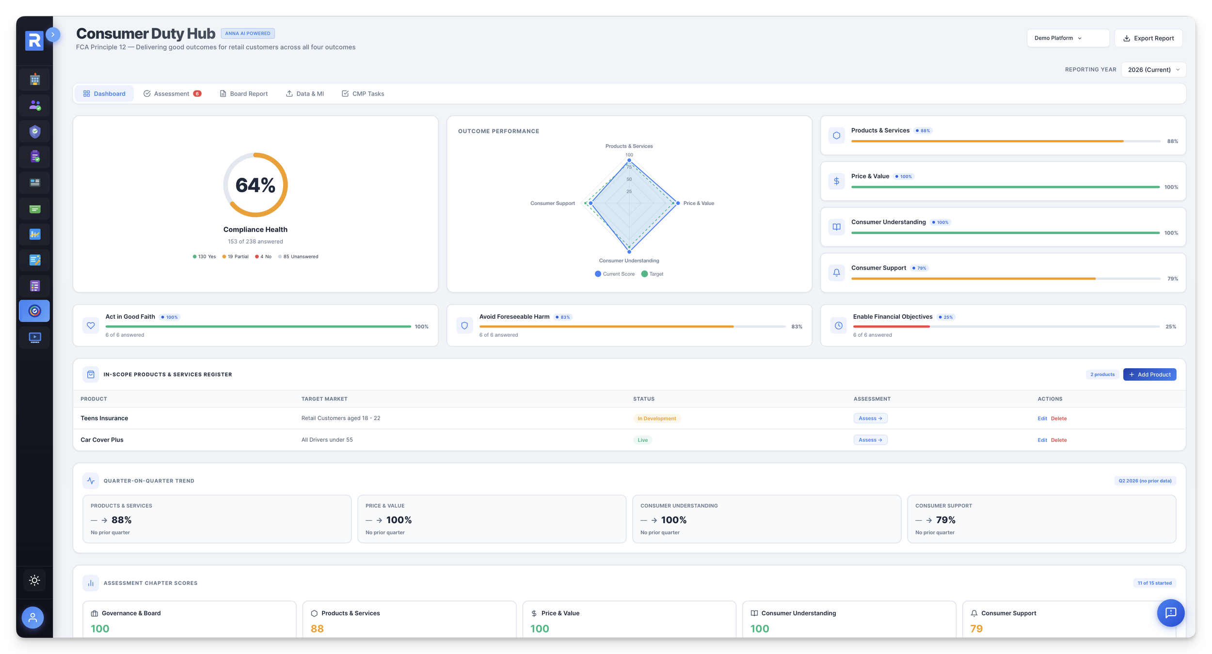Screen dimensions: 1212x654
Task: Select the highlighted Consumer Duty target icon
Action: pyautogui.click(x=34, y=311)
